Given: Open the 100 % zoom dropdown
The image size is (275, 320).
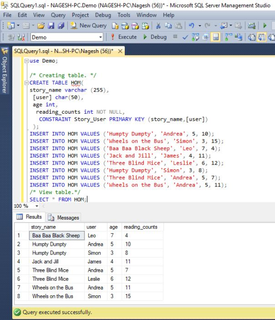Looking at the screenshot, I should [37, 206].
